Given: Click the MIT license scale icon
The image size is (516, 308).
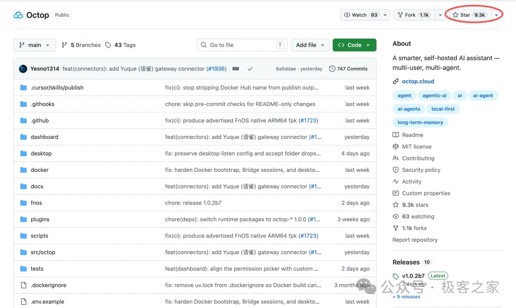Looking at the screenshot, I should [x=396, y=147].
